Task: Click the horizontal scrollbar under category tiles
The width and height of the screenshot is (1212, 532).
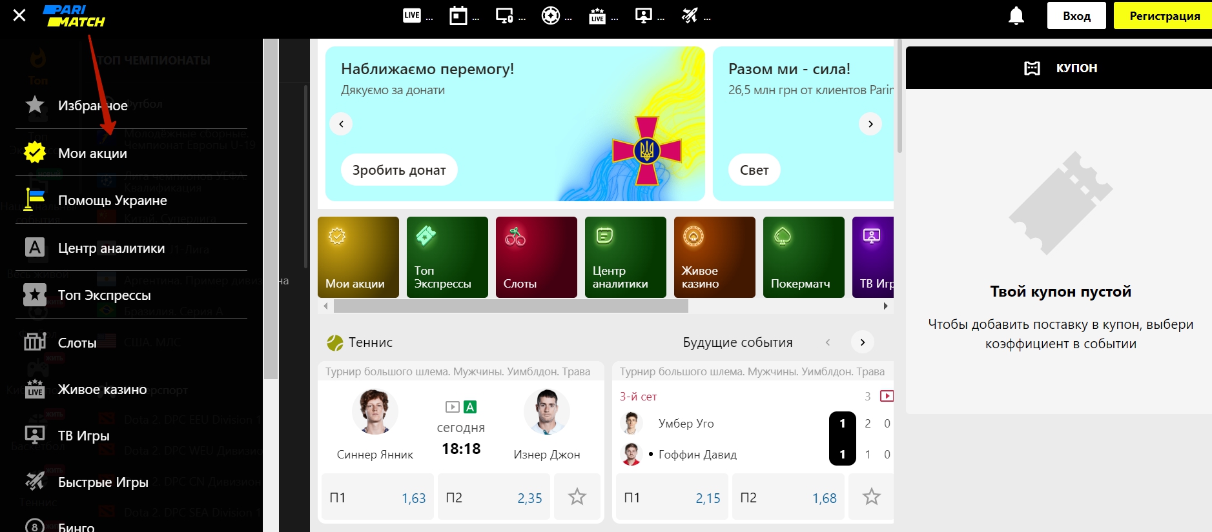Action: click(x=510, y=306)
